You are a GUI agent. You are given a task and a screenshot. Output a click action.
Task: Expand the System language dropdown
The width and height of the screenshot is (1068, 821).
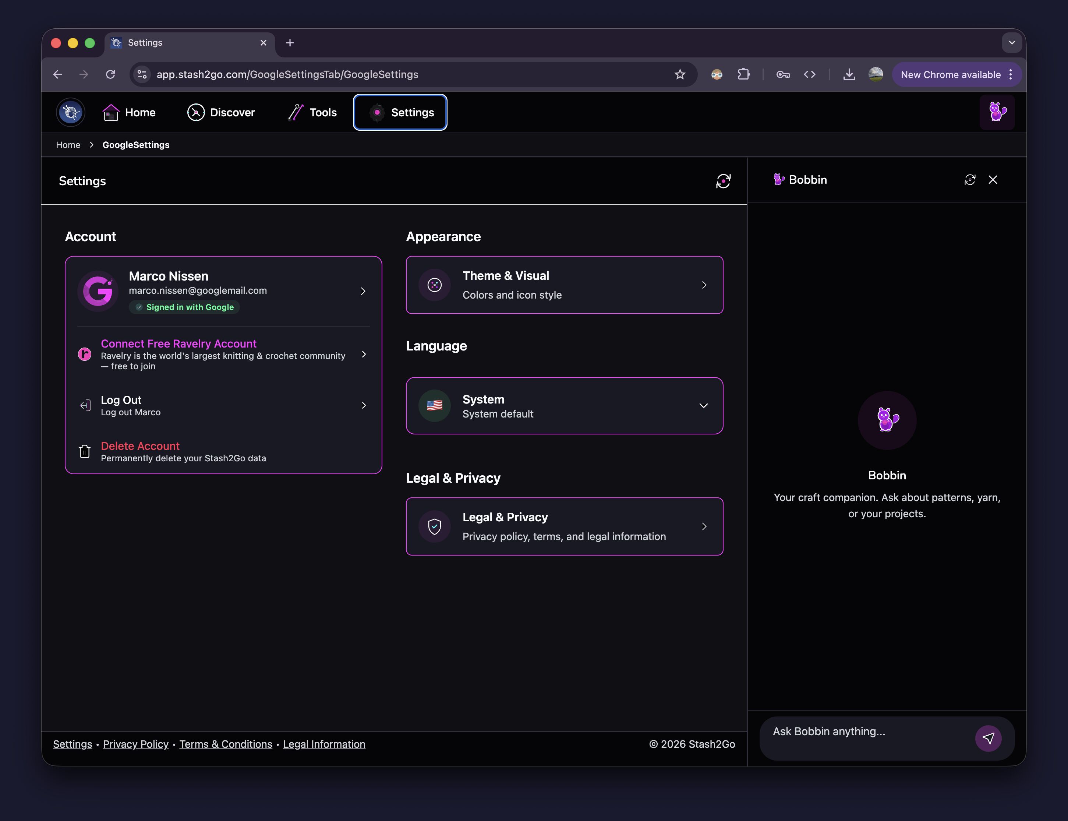703,406
